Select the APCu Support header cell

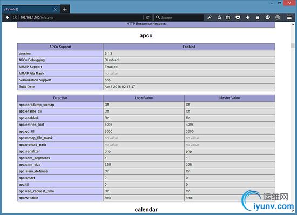60,47
